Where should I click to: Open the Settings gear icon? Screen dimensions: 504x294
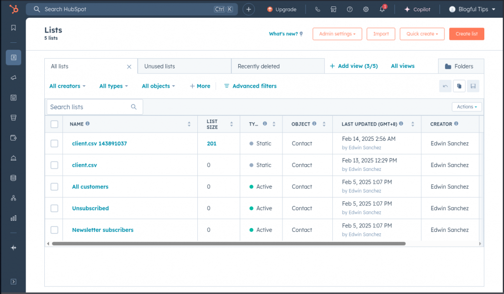click(x=366, y=9)
